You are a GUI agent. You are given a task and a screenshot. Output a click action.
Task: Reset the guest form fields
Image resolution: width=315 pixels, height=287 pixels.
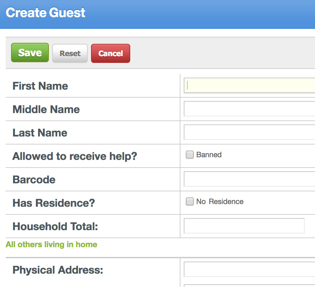[70, 54]
